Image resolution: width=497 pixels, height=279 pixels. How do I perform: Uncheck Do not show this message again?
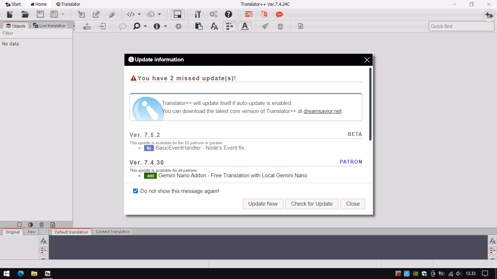pyautogui.click(x=136, y=191)
